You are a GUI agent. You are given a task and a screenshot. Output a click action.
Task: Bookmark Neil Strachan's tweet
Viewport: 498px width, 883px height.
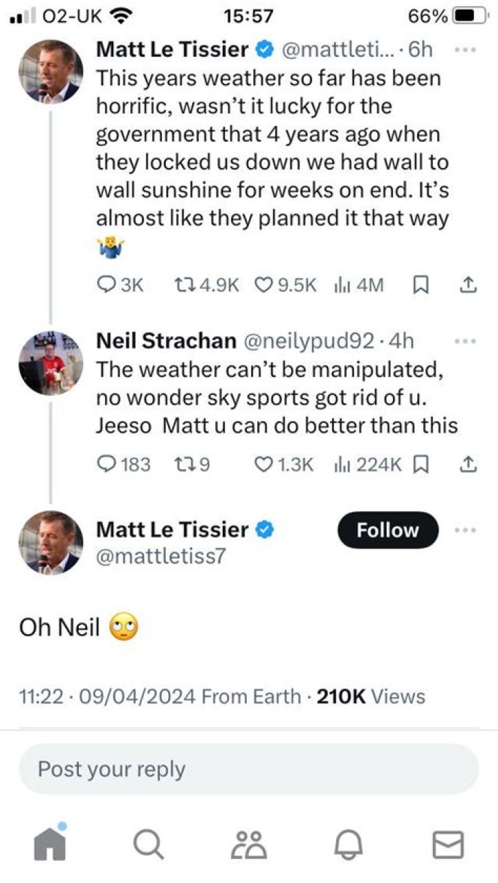coord(419,464)
